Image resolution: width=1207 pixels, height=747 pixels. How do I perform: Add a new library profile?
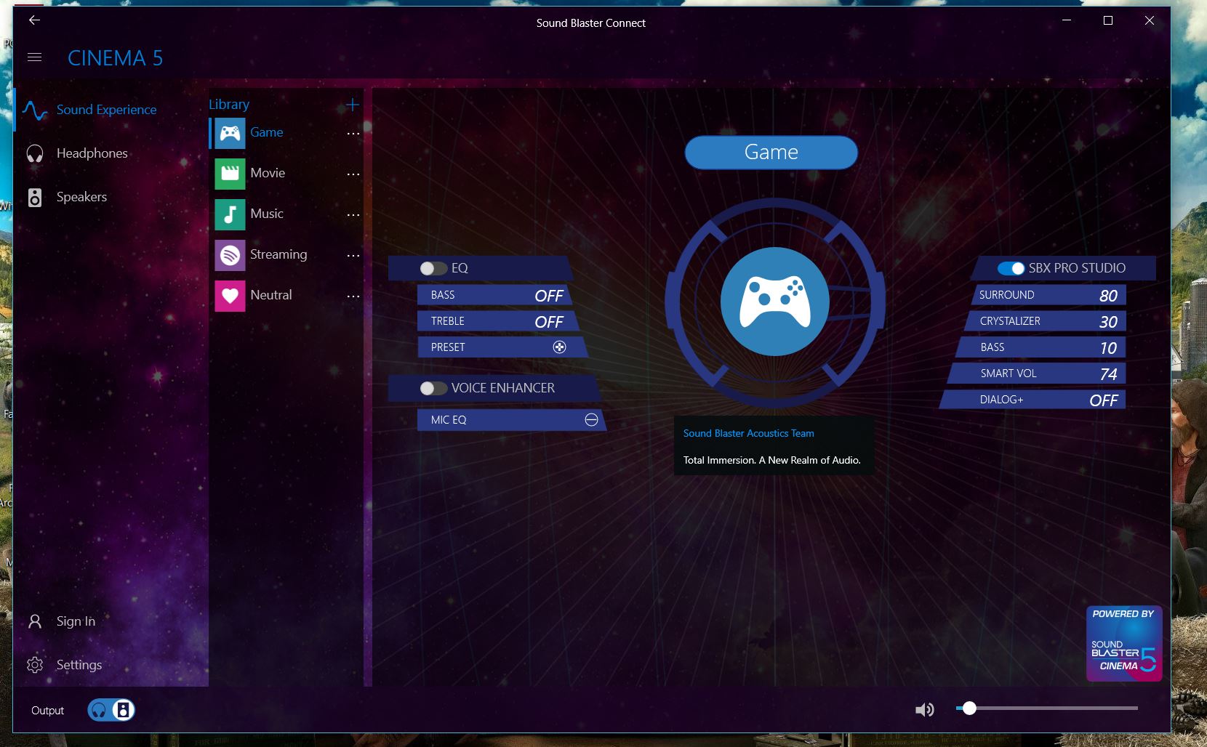[x=353, y=105]
